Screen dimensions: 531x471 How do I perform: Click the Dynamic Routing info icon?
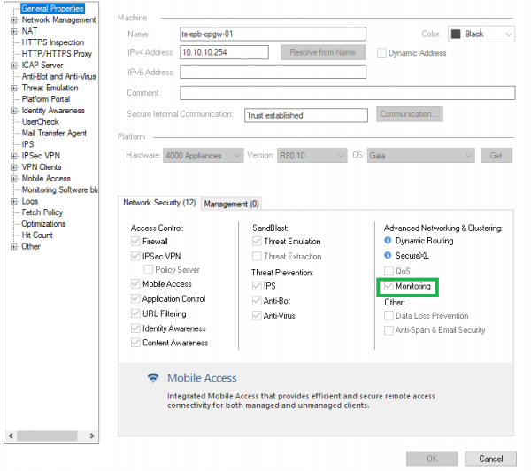(389, 241)
